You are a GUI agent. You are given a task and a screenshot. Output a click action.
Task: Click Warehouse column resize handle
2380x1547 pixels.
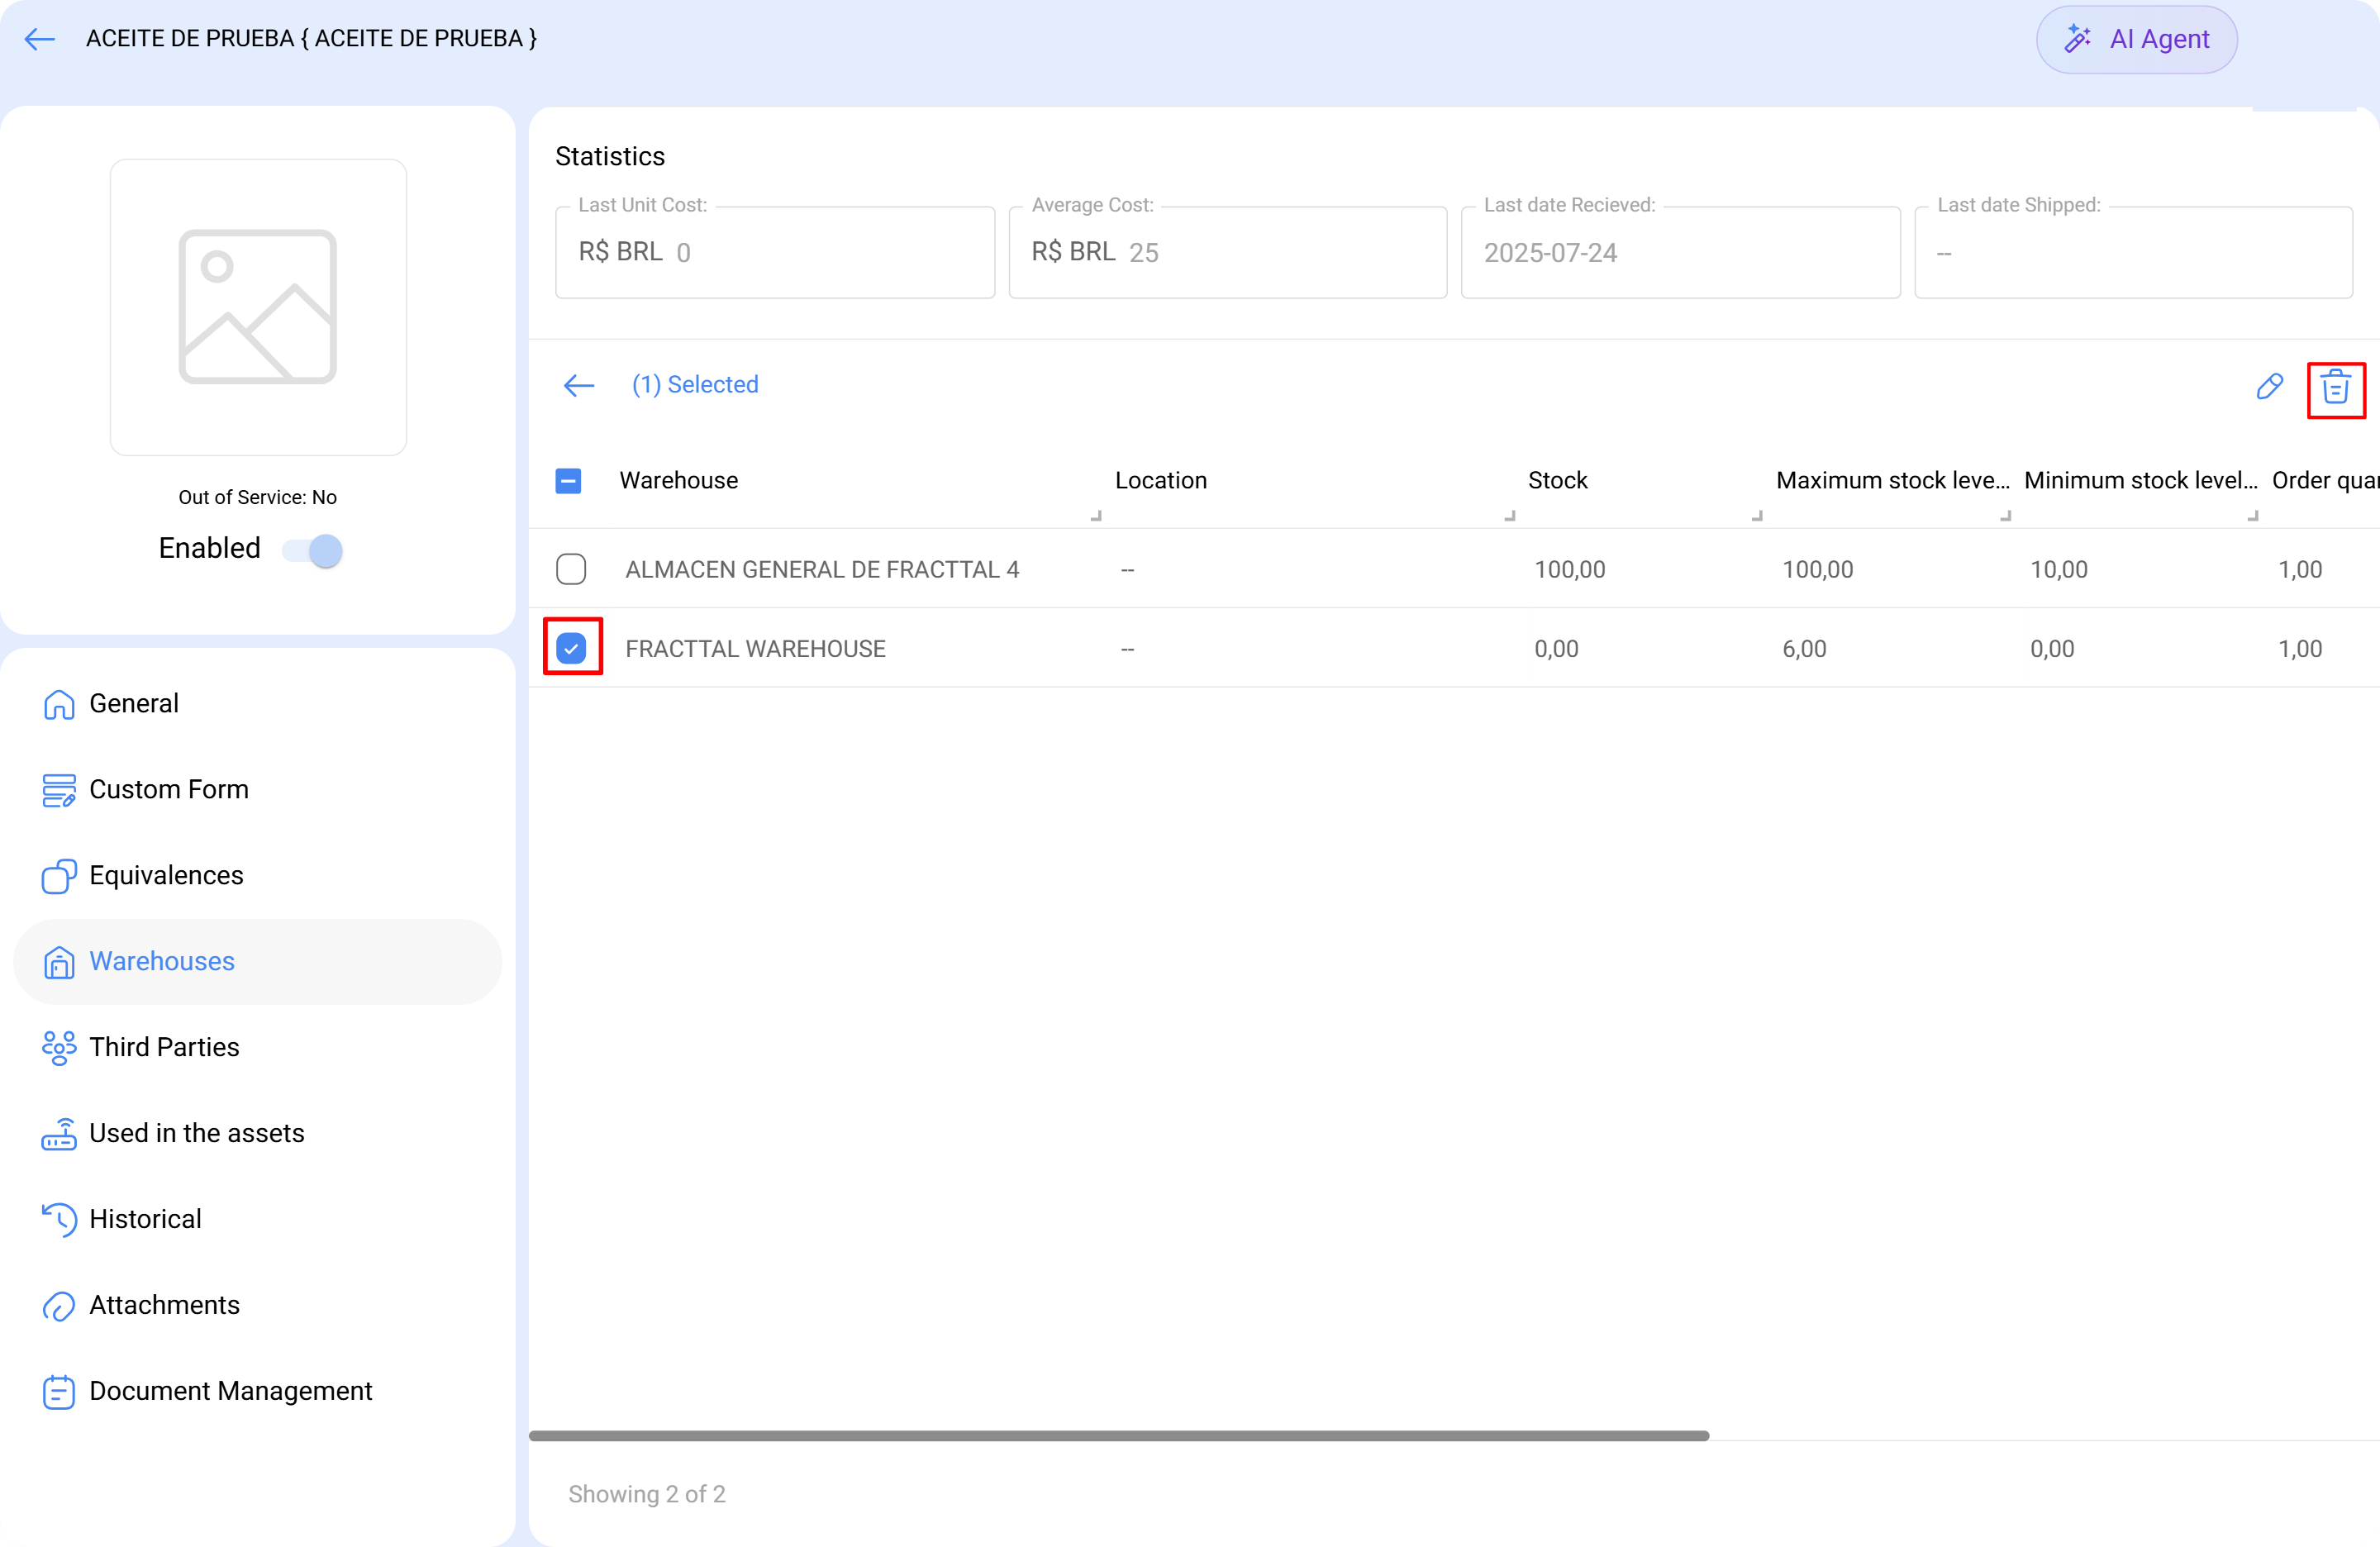tap(1096, 516)
